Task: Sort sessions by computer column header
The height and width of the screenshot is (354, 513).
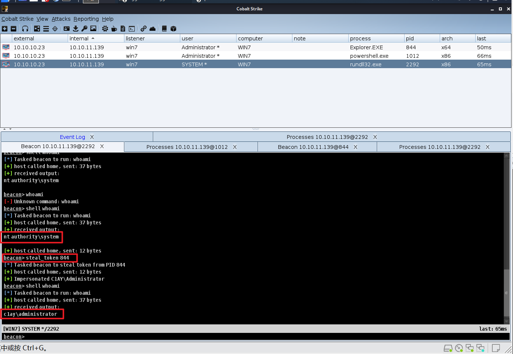Action: (264, 38)
